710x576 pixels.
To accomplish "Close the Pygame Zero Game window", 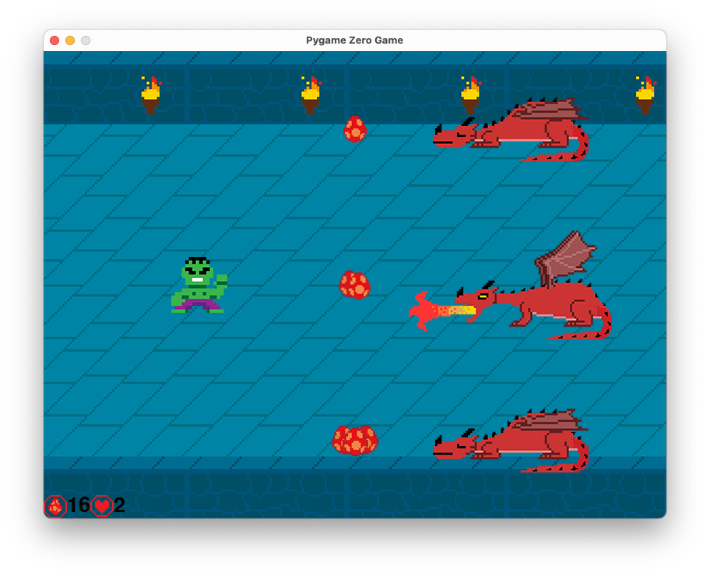I will (54, 40).
